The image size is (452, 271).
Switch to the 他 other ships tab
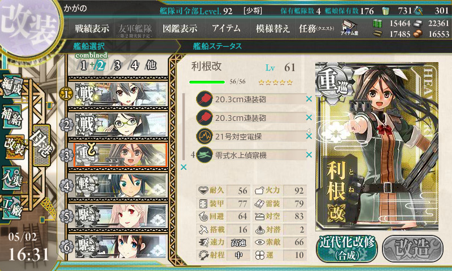click(151, 65)
